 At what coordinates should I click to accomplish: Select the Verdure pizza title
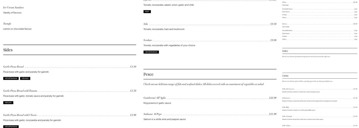pyautogui.click(x=148, y=40)
